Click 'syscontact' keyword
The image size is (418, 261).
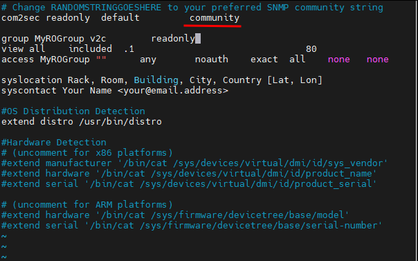(29, 91)
